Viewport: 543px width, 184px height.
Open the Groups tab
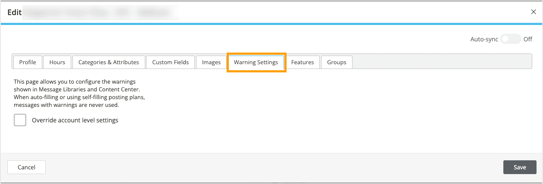point(337,62)
